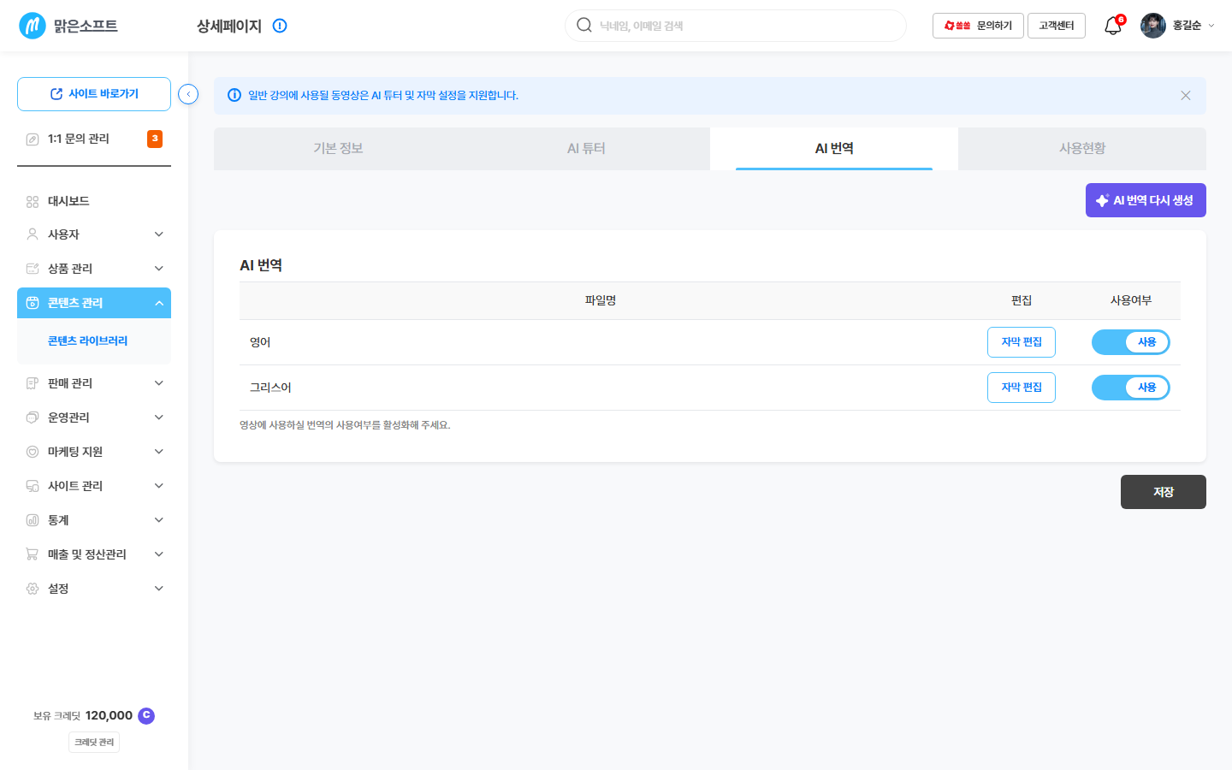Switch to the 사용현황 tab

[x=1082, y=149]
